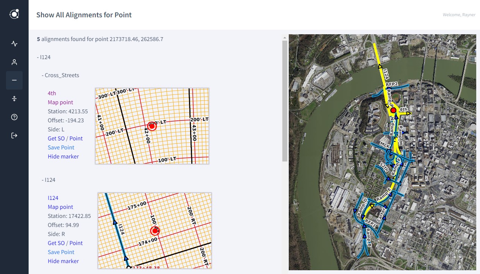Click the logout icon in sidebar
The image size is (480, 274).
14,135
